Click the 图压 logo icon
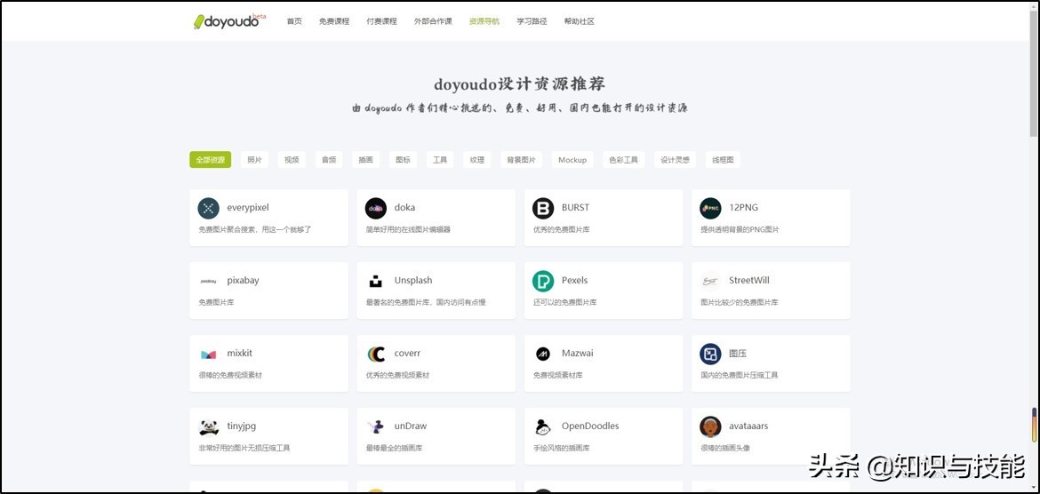Screen dimensions: 1040x494 710,355
